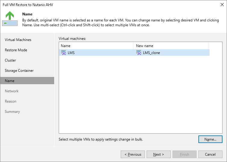Go to the Virtual Machines step

(x=18, y=40)
